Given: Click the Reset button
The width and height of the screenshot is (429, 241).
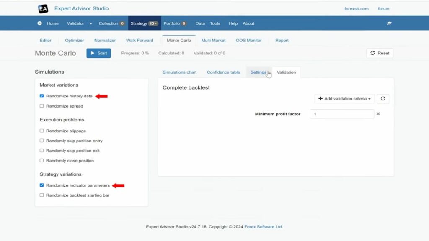Looking at the screenshot, I should pos(380,53).
